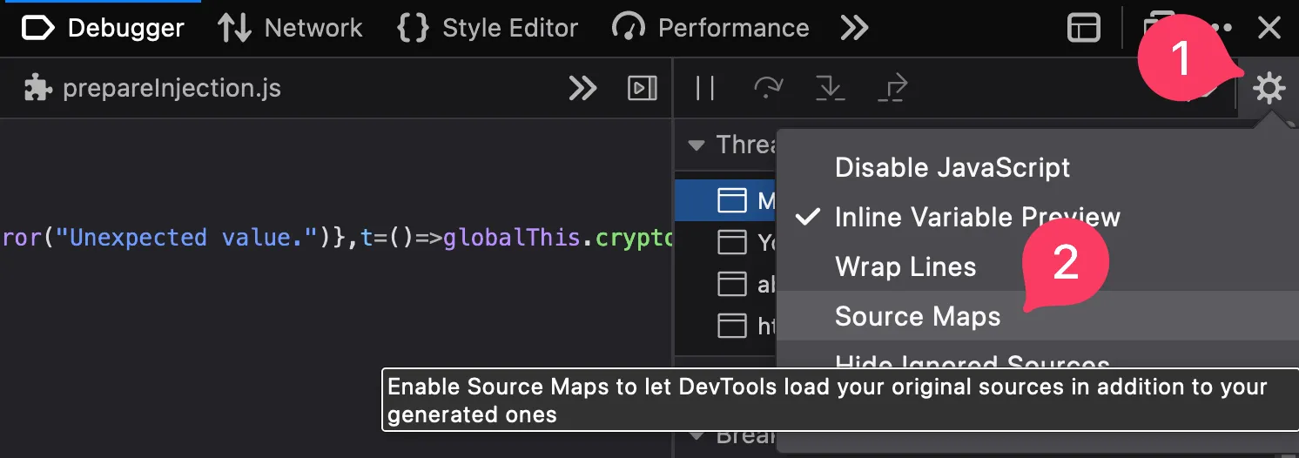Show more DevTools tabs chevron

click(854, 28)
